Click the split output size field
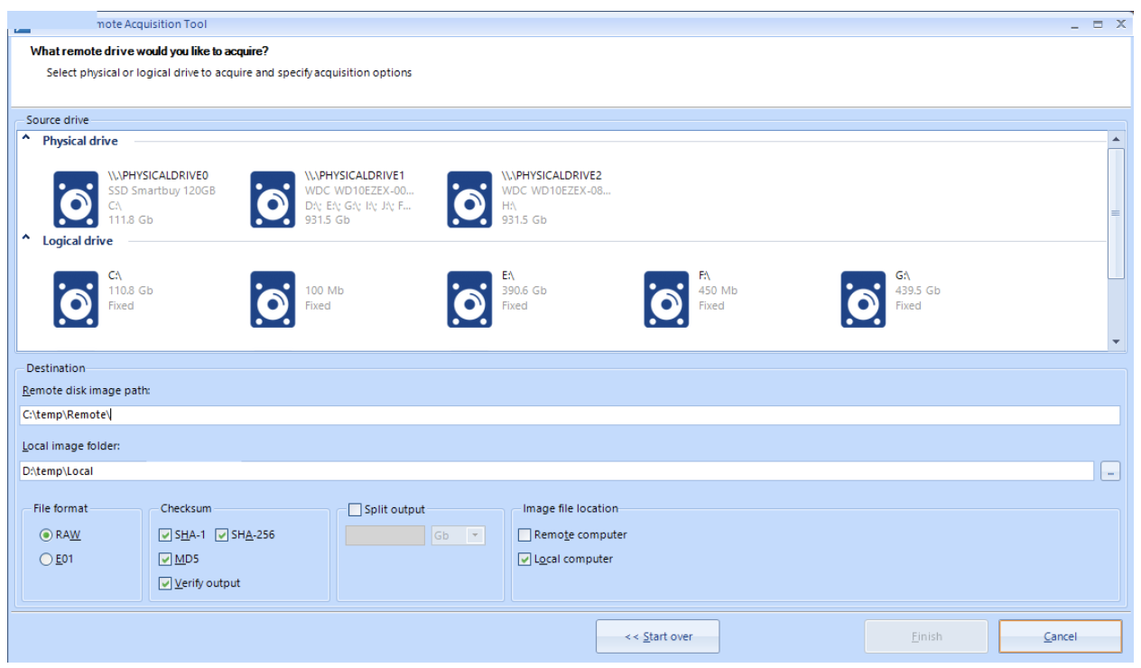Screen dimensions: 1141x668 pos(385,535)
